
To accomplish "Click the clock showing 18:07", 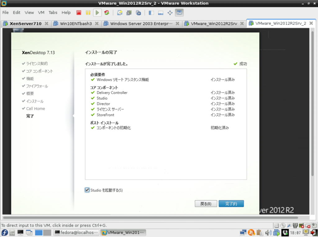I will coord(295,233).
